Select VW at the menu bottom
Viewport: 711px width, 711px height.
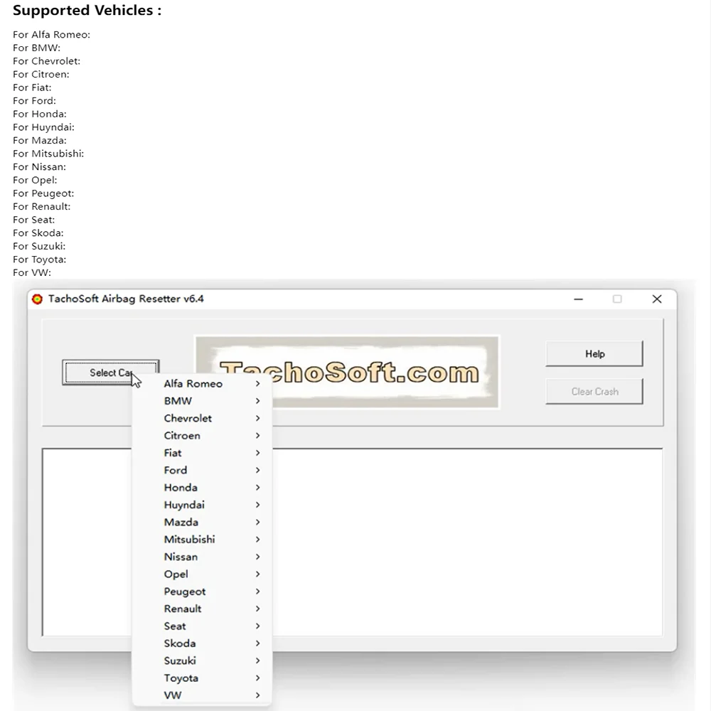[202, 695]
